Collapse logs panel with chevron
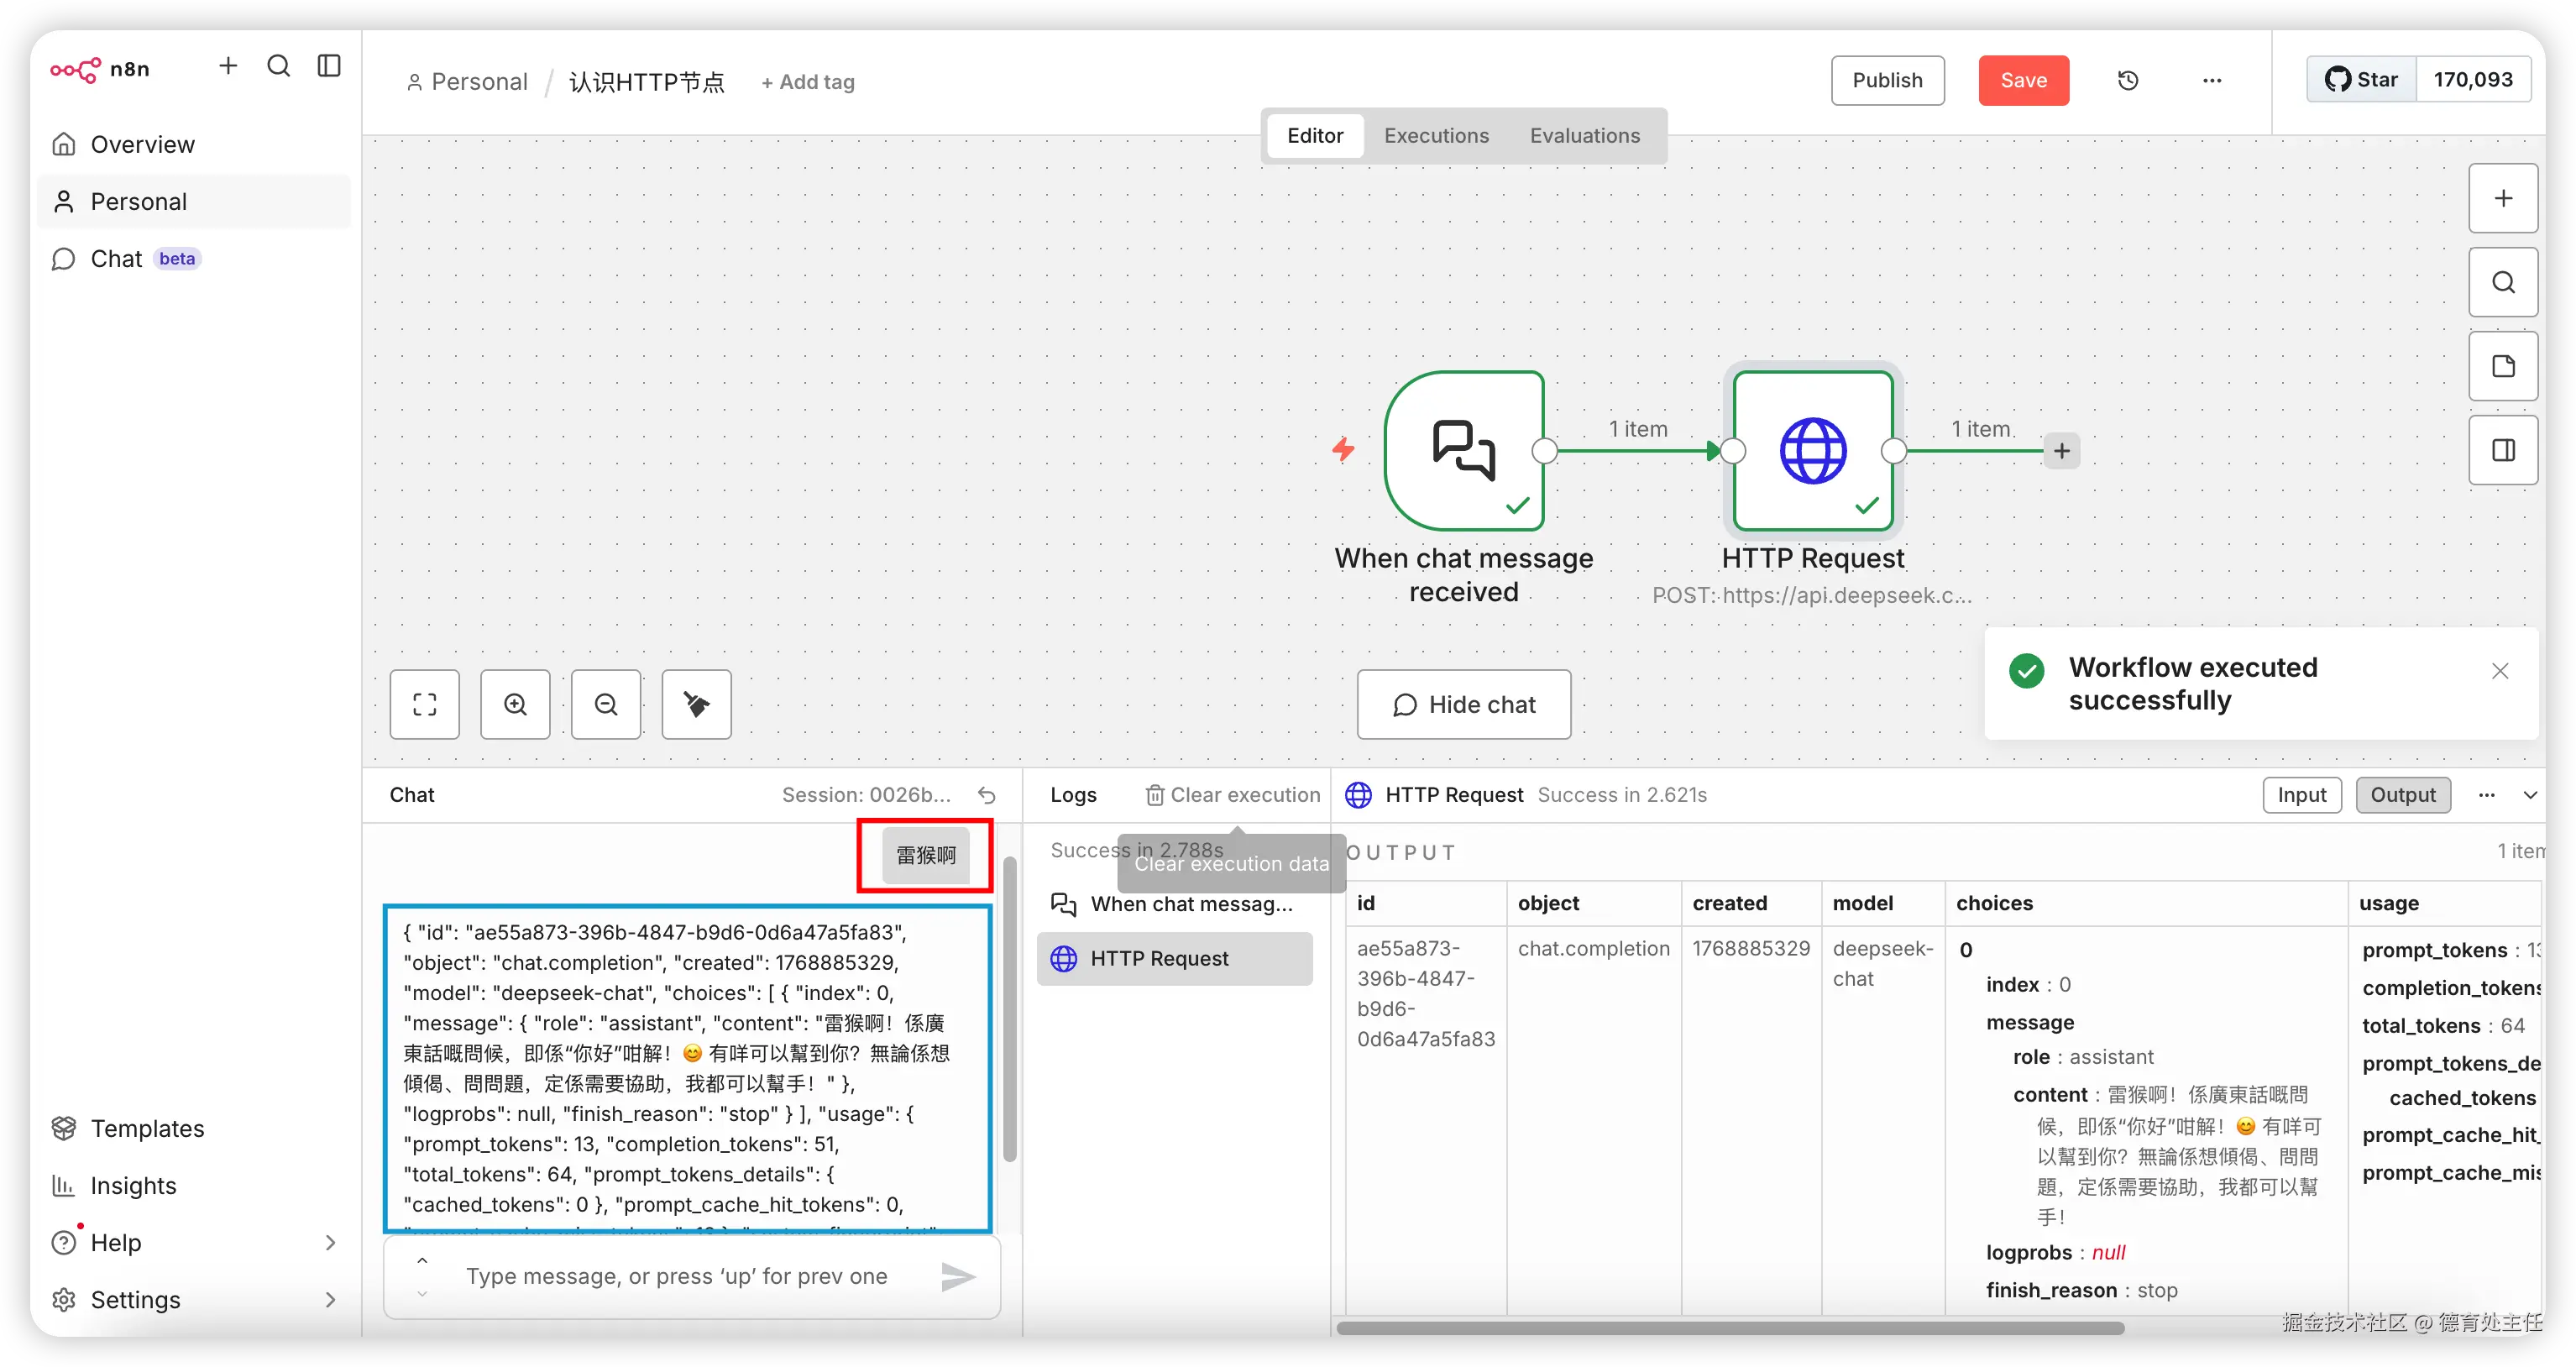This screenshot has height=1367, width=2576. (x=2530, y=795)
